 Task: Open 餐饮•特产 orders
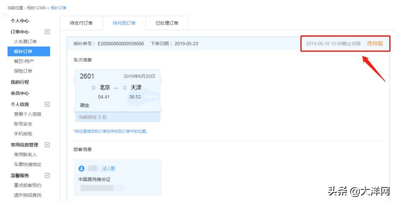click(x=24, y=61)
